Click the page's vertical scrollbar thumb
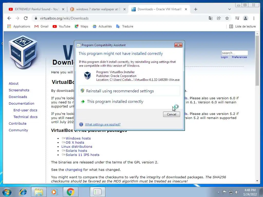The width and height of the screenshot is (263, 197). pyautogui.click(x=257, y=60)
